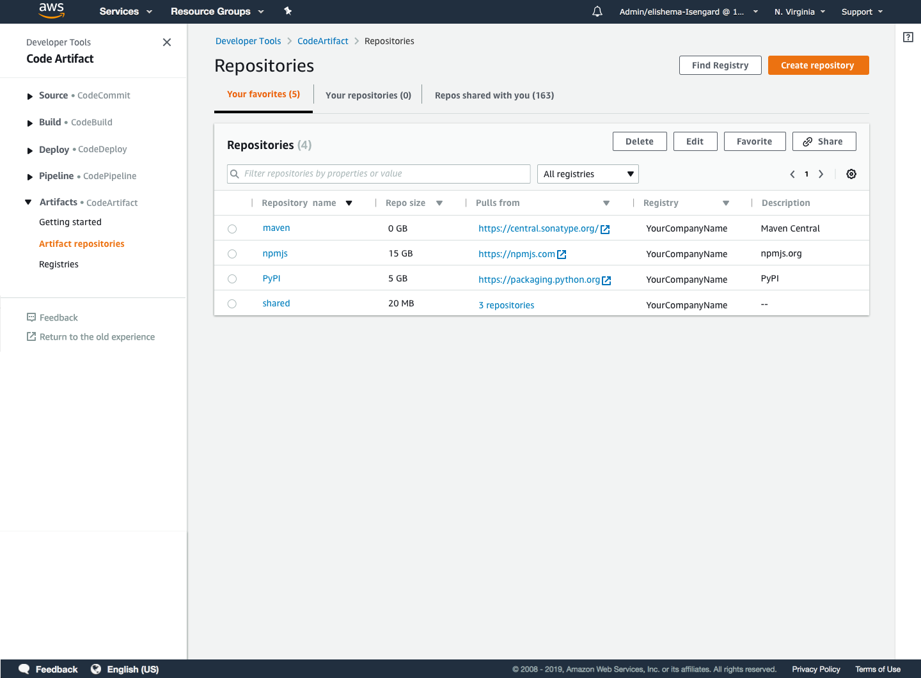The image size is (921, 678).
Task: Open the maven repository link
Action: tap(276, 228)
